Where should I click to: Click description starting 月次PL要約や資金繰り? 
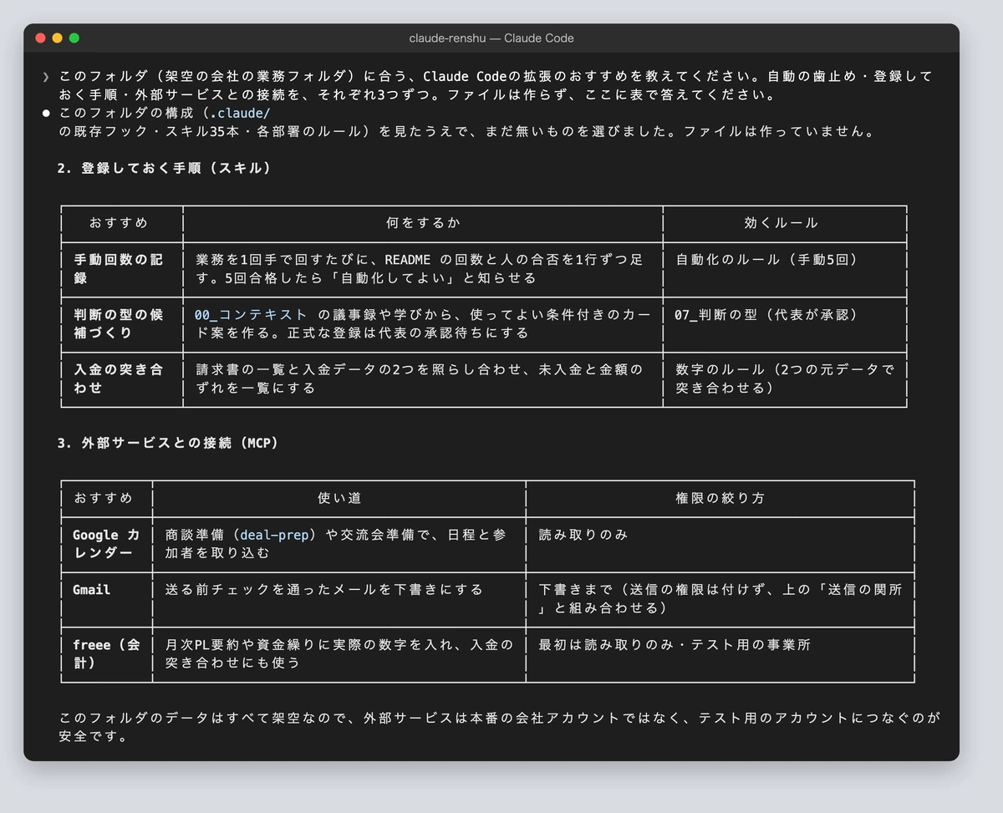(339, 654)
